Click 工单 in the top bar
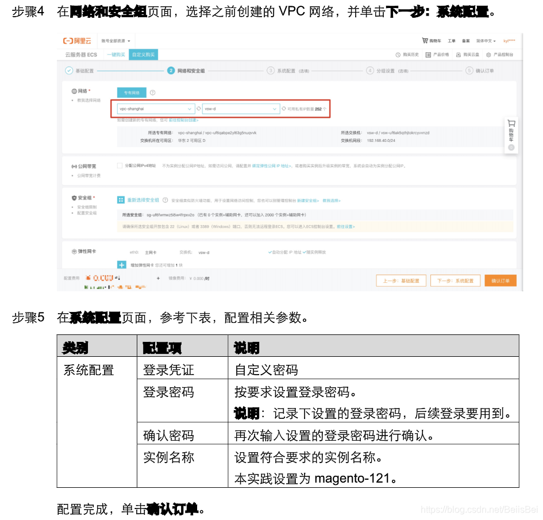 [452, 41]
